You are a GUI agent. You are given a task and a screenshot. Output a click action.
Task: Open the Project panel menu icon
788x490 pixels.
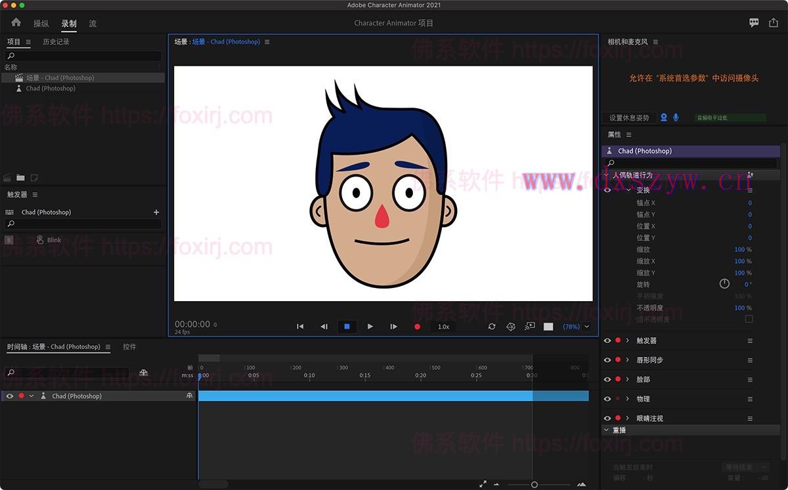(28, 42)
